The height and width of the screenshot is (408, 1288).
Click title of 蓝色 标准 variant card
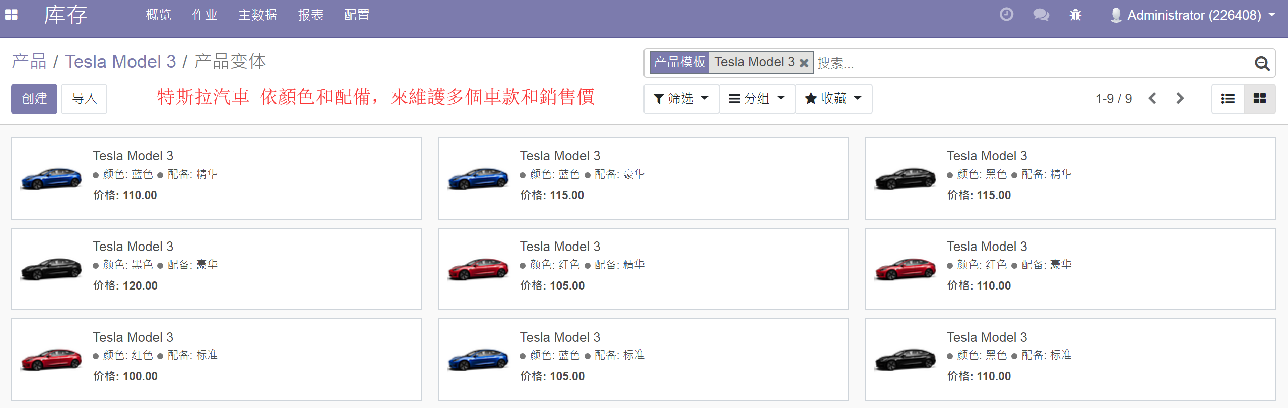560,337
